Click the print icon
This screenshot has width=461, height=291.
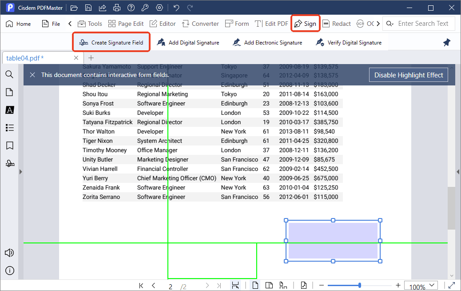(117, 8)
